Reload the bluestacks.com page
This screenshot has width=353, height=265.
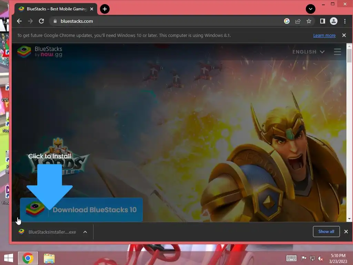pyautogui.click(x=41, y=21)
